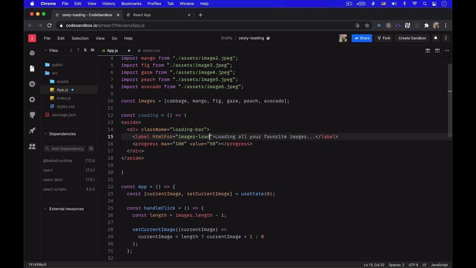Click the Add Dependency search field
The image size is (476, 268).
tap(65, 148)
